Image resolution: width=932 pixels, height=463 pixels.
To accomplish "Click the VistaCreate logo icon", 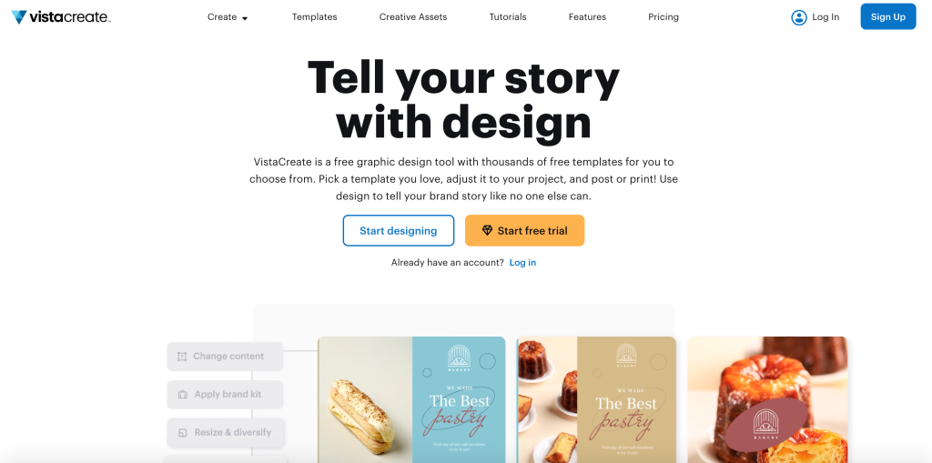I will (x=18, y=17).
